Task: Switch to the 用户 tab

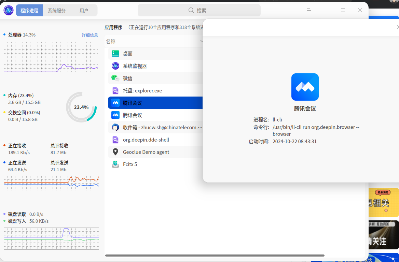Action: [84, 11]
